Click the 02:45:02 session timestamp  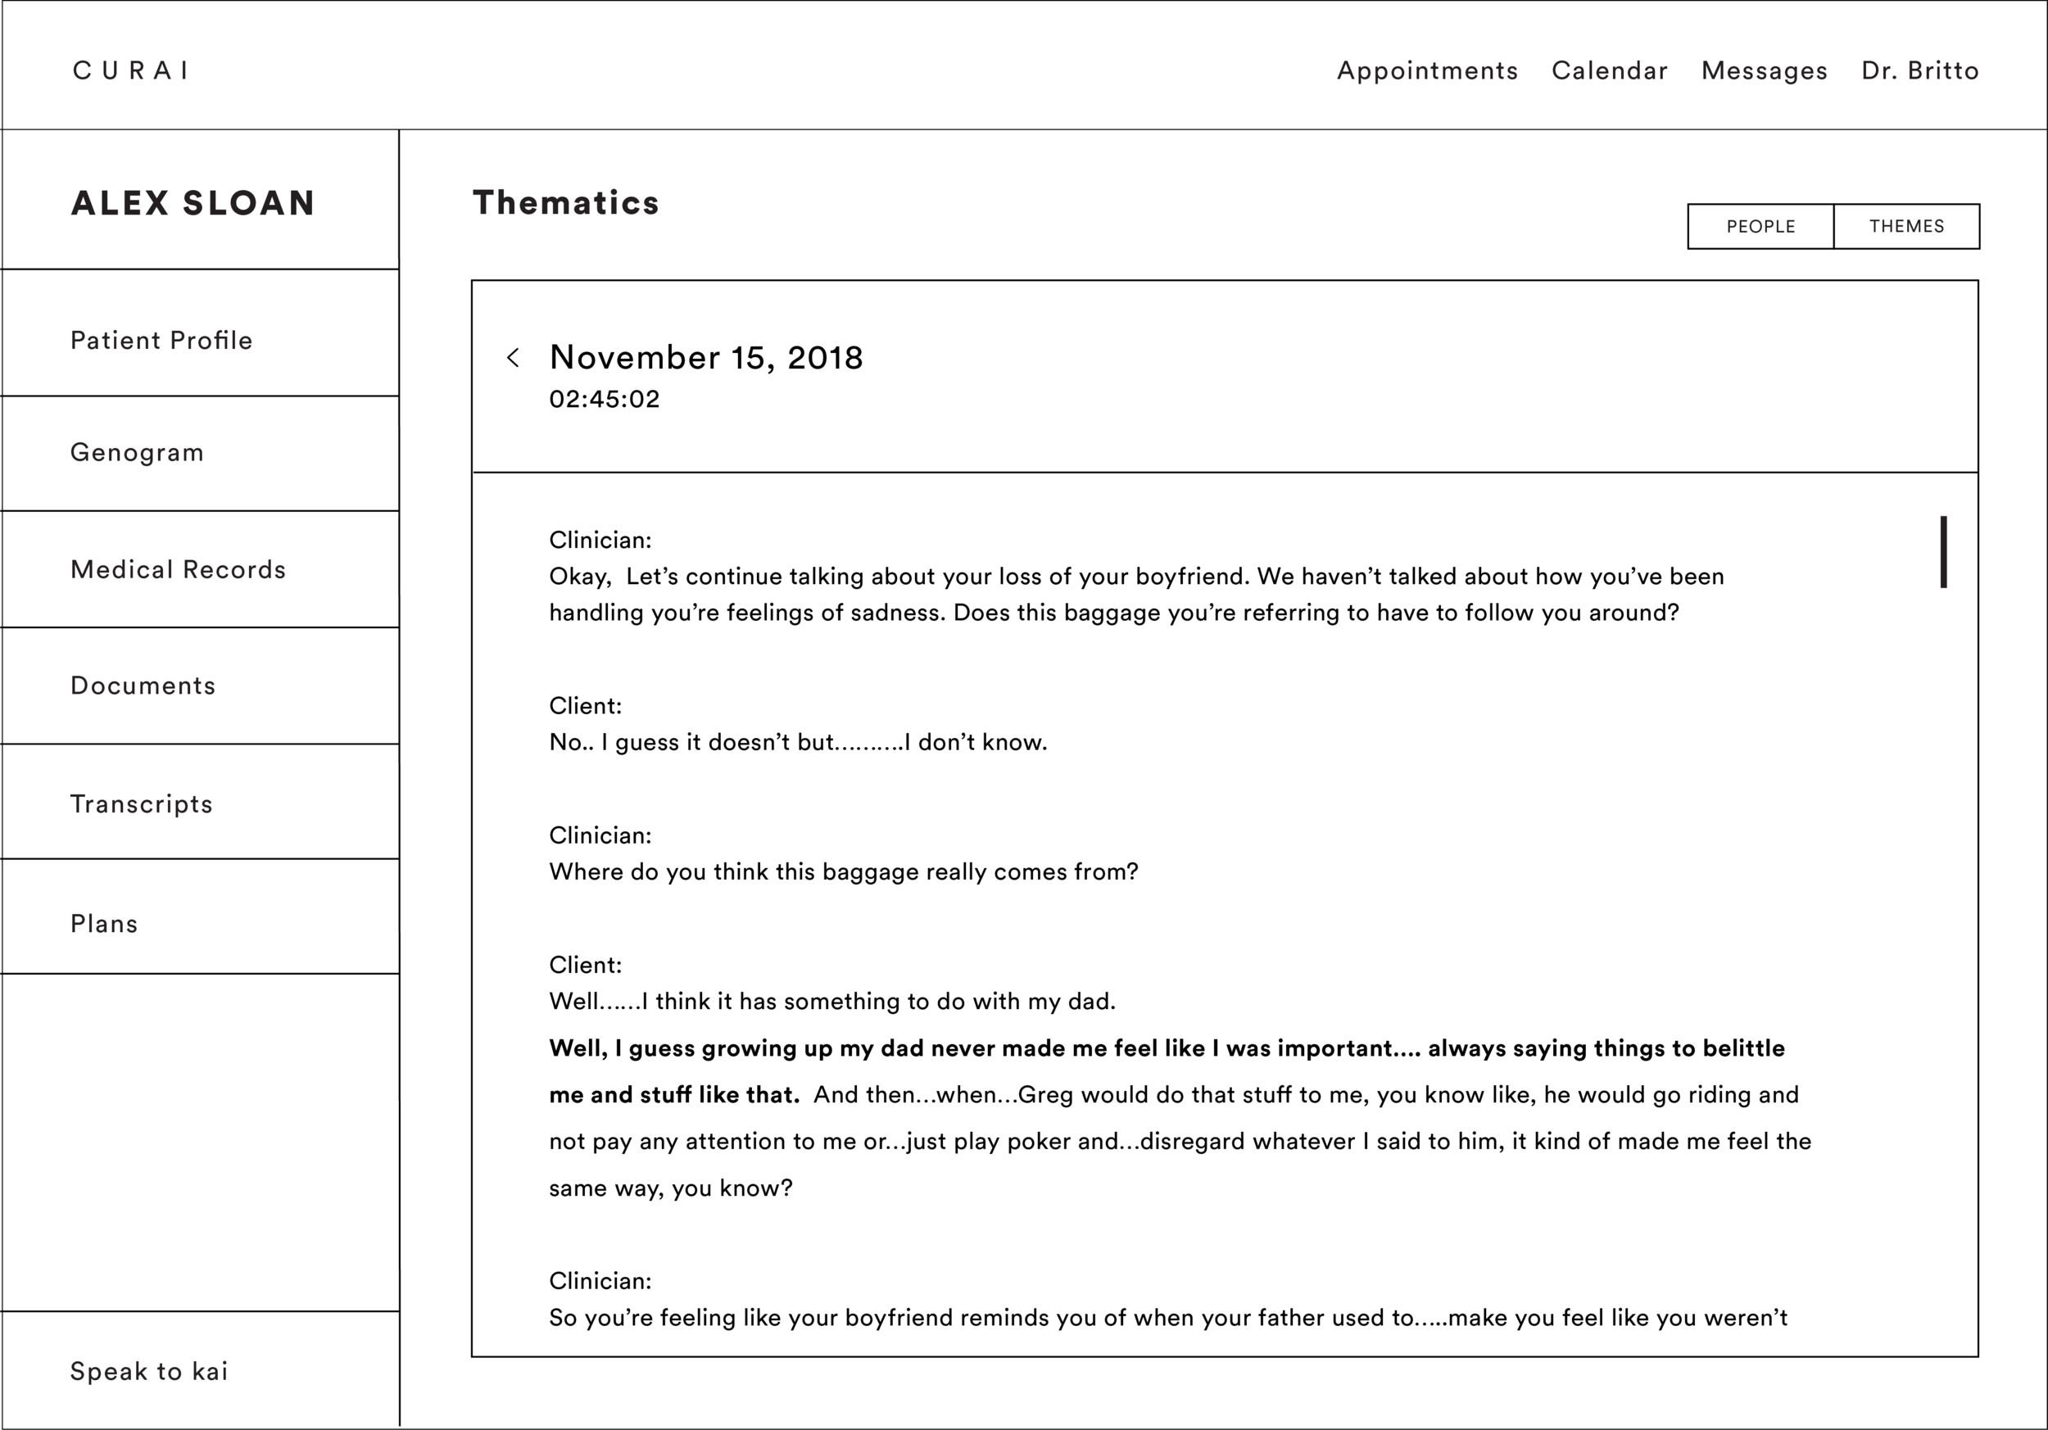pos(604,400)
